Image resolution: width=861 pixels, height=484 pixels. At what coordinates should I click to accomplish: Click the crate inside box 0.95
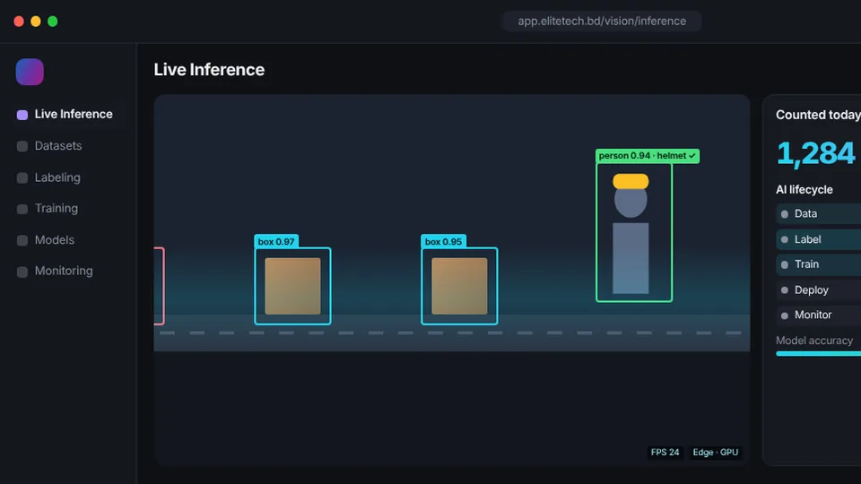pyautogui.click(x=459, y=286)
